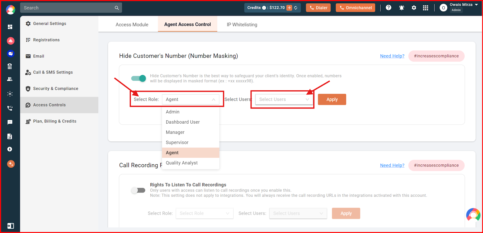
Task: Open the apps grid icon in top bar
Action: (x=426, y=8)
